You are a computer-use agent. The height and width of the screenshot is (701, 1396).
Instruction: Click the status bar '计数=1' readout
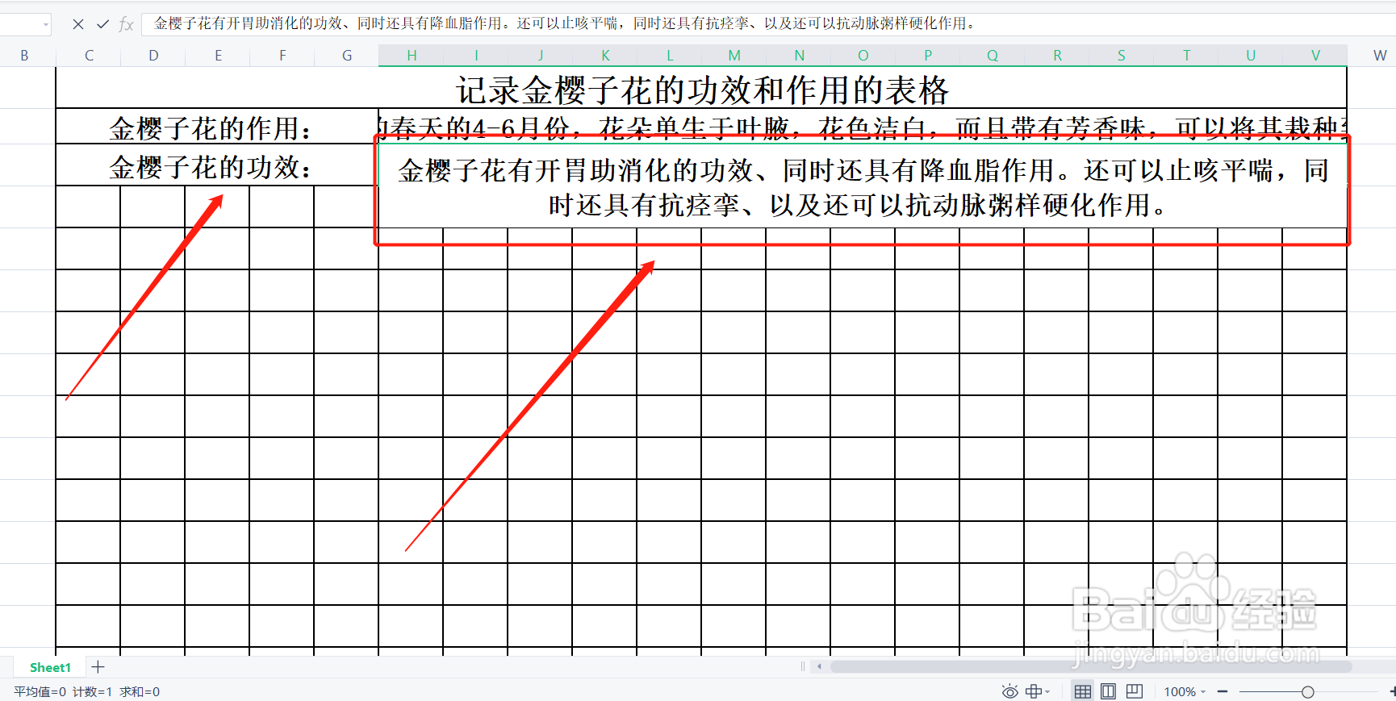pyautogui.click(x=92, y=692)
